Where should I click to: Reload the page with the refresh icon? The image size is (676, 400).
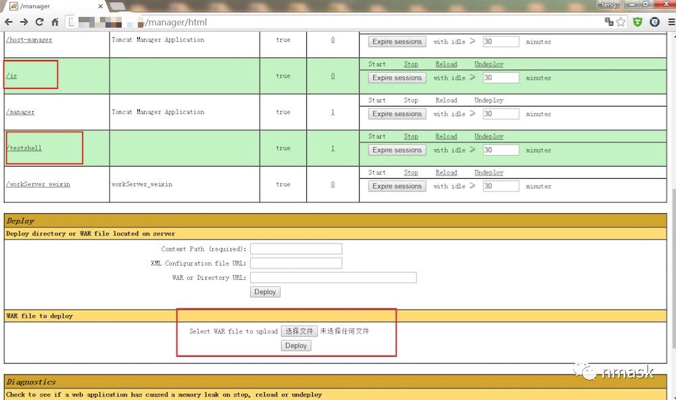(40, 22)
